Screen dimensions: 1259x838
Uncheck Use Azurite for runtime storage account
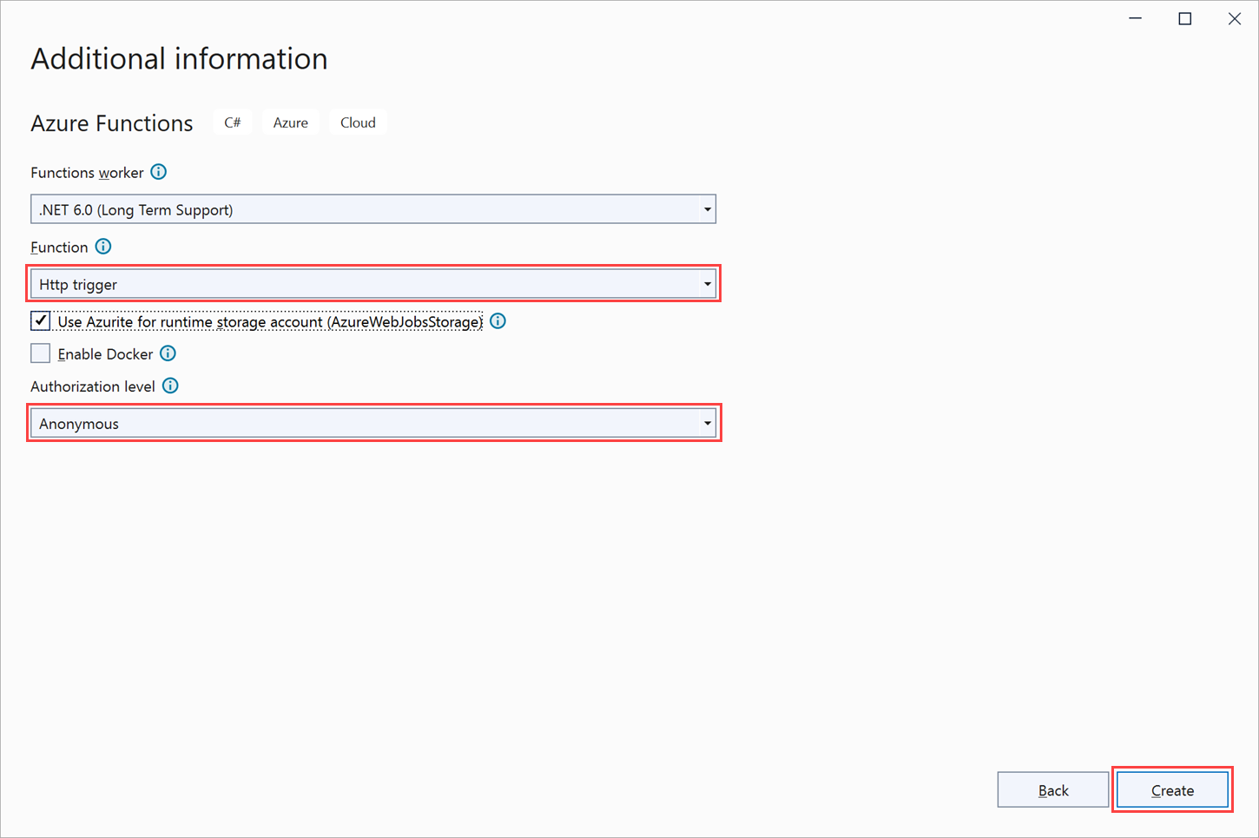(41, 321)
